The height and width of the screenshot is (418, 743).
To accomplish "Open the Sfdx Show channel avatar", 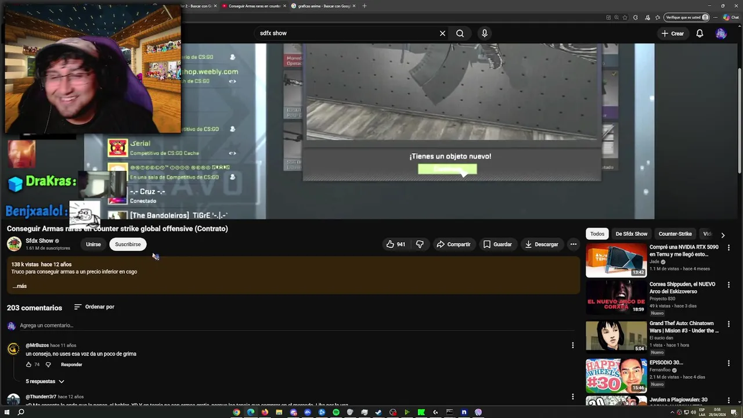I will click(x=14, y=244).
